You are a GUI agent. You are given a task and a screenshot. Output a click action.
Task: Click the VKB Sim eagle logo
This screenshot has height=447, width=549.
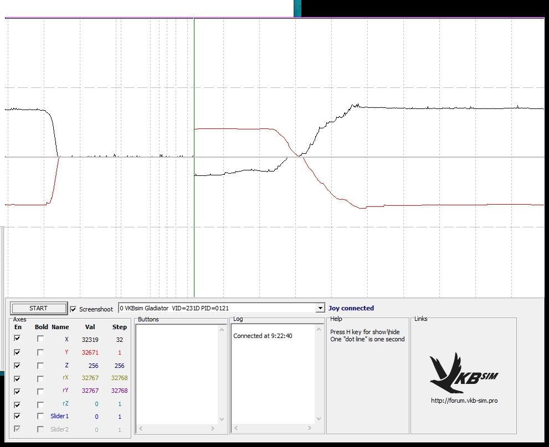point(463,373)
